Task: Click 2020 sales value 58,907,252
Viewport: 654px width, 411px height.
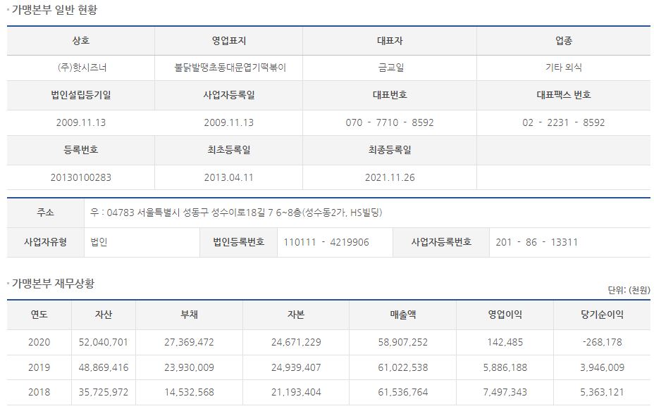Action: [403, 342]
